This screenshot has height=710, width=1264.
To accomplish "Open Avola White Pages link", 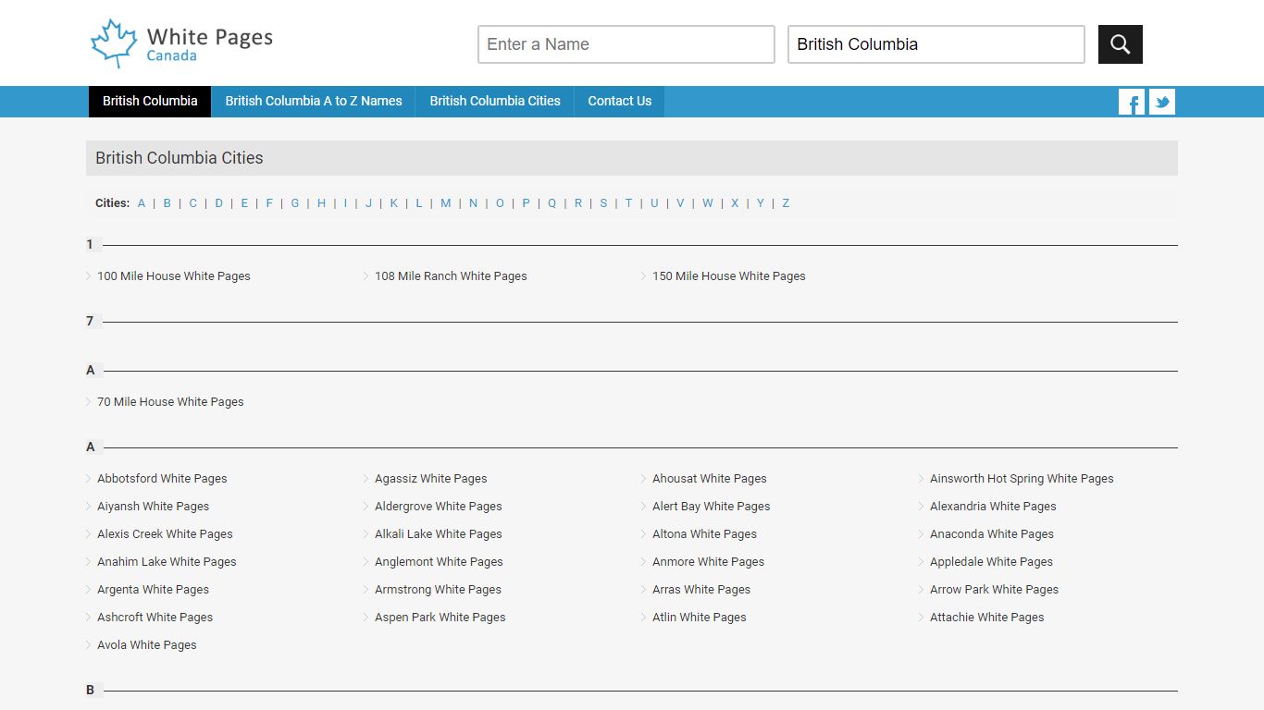I will tap(146, 645).
